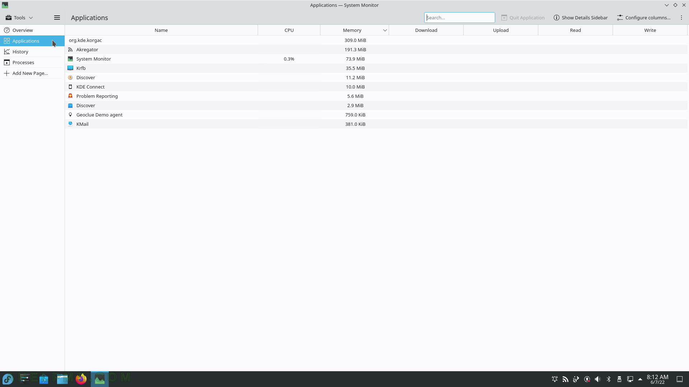Image resolution: width=689 pixels, height=387 pixels.
Task: Open System Settings from the taskbar
Action: coord(25,379)
